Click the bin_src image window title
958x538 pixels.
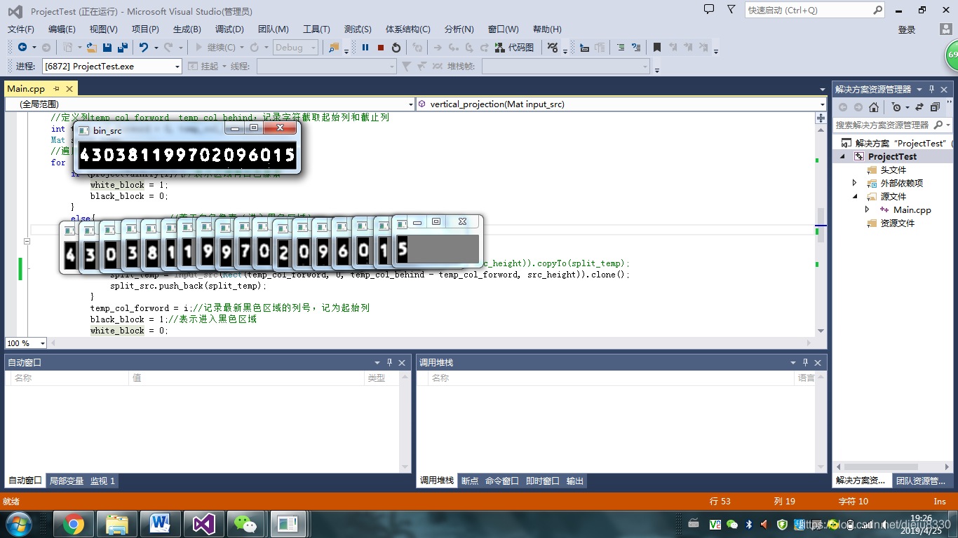(x=107, y=130)
